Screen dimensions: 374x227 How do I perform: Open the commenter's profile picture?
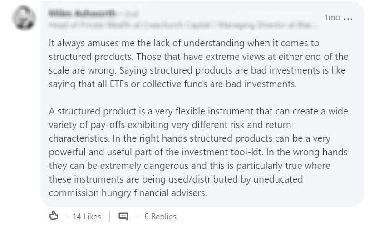tap(24, 19)
